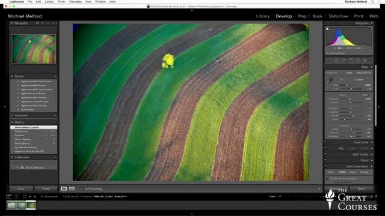Toggle shadow clipping indicator in histogram
Image resolution: width=385 pixels, height=216 pixels.
327,29
